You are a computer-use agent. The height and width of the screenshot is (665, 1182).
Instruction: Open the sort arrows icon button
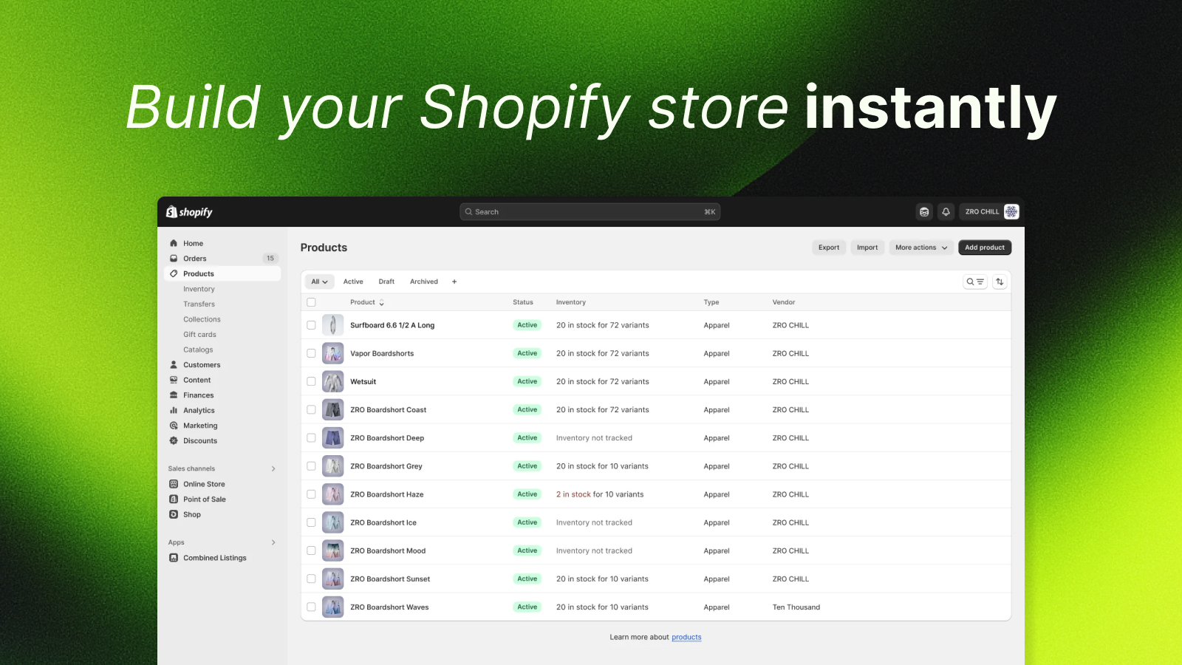tap(1000, 282)
